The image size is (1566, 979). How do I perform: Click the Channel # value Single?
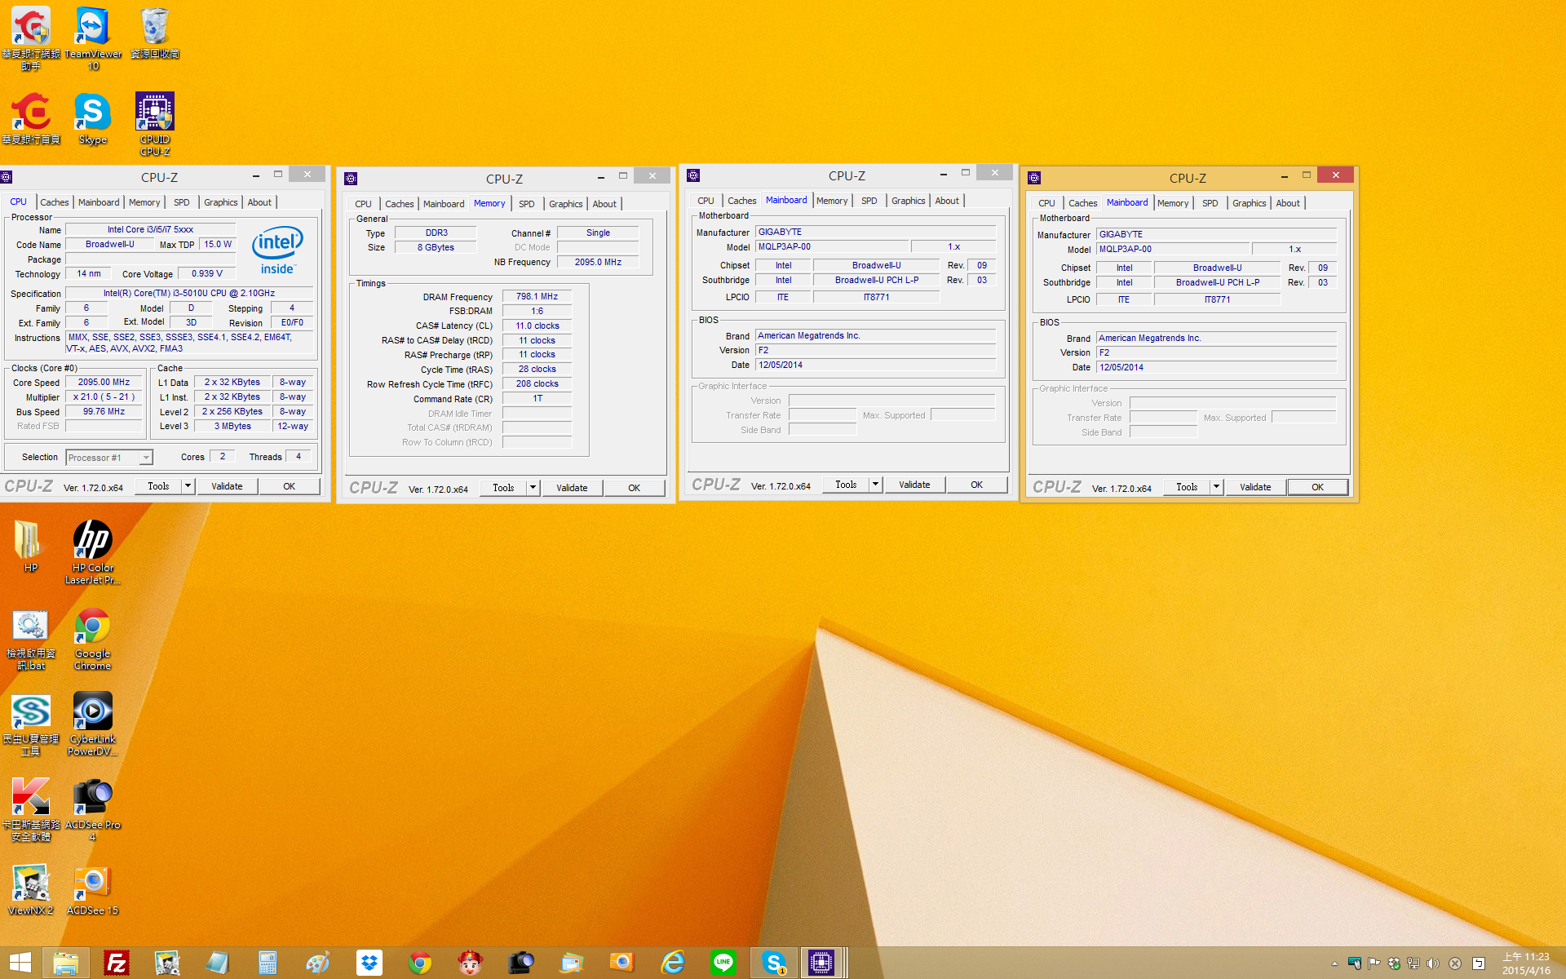[598, 233]
